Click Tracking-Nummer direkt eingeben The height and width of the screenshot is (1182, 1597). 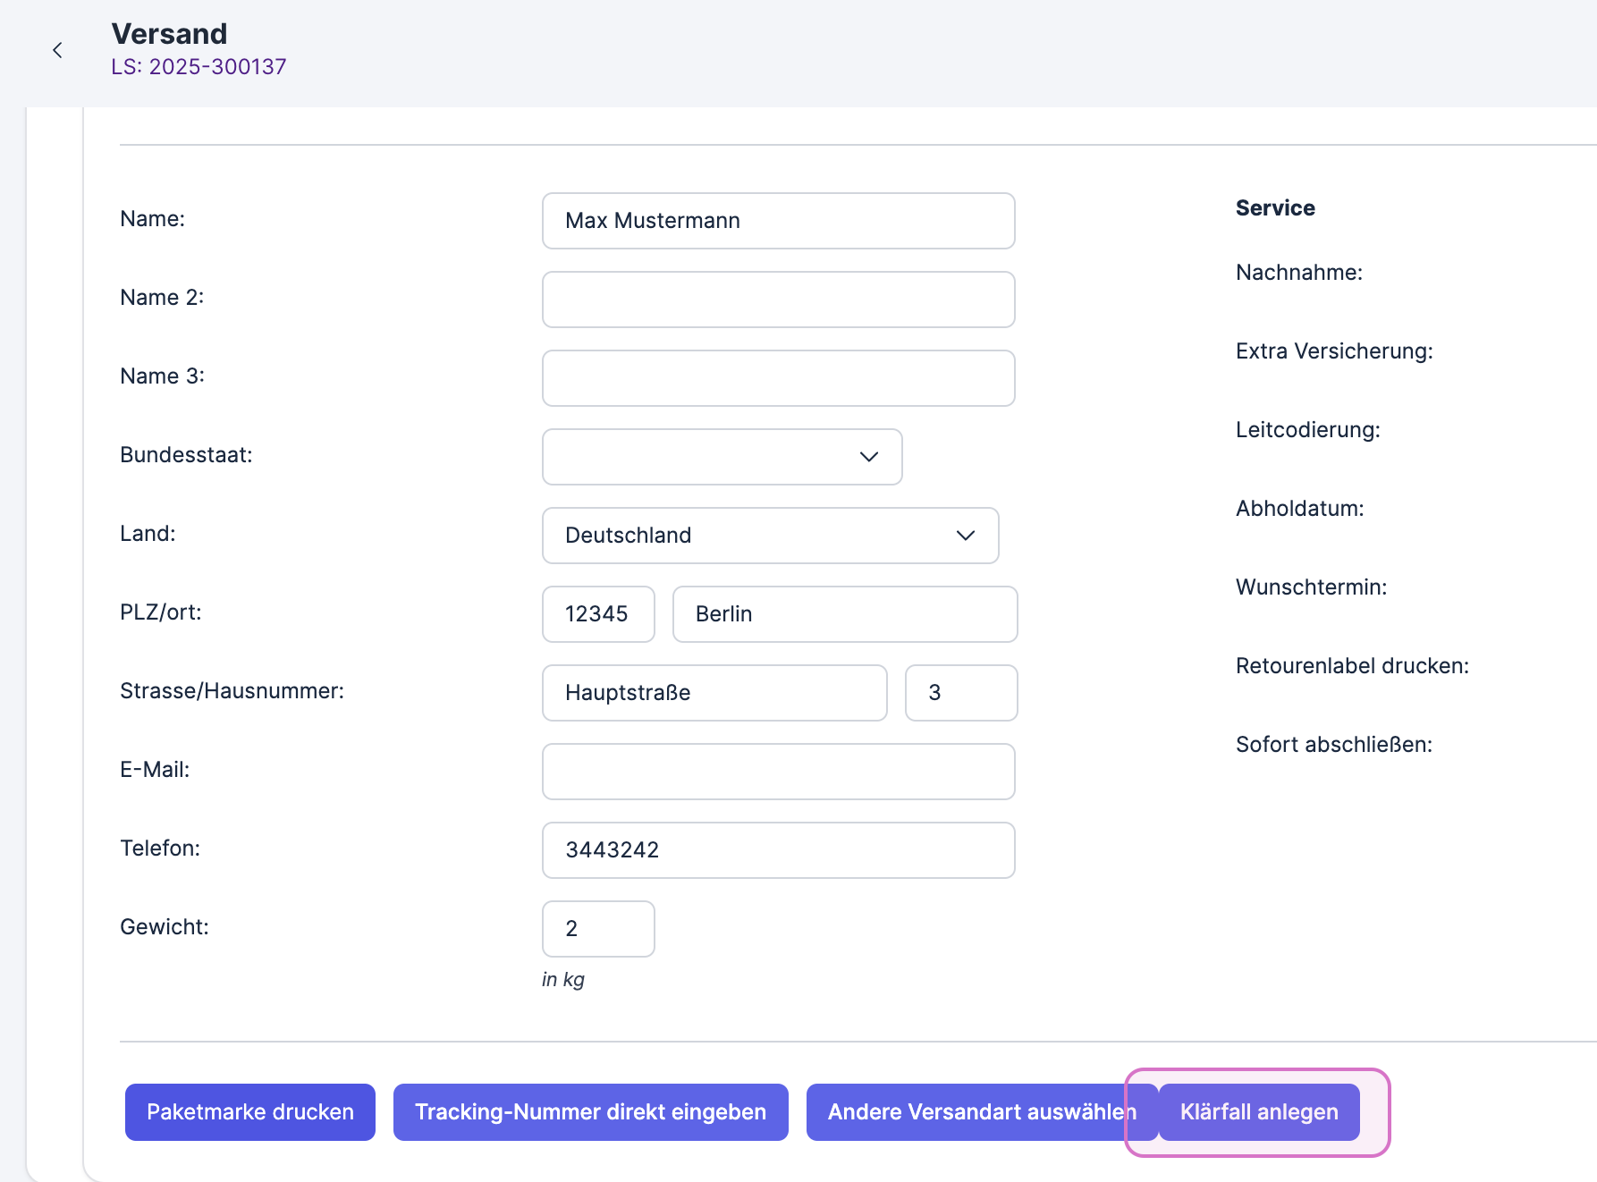[590, 1112]
